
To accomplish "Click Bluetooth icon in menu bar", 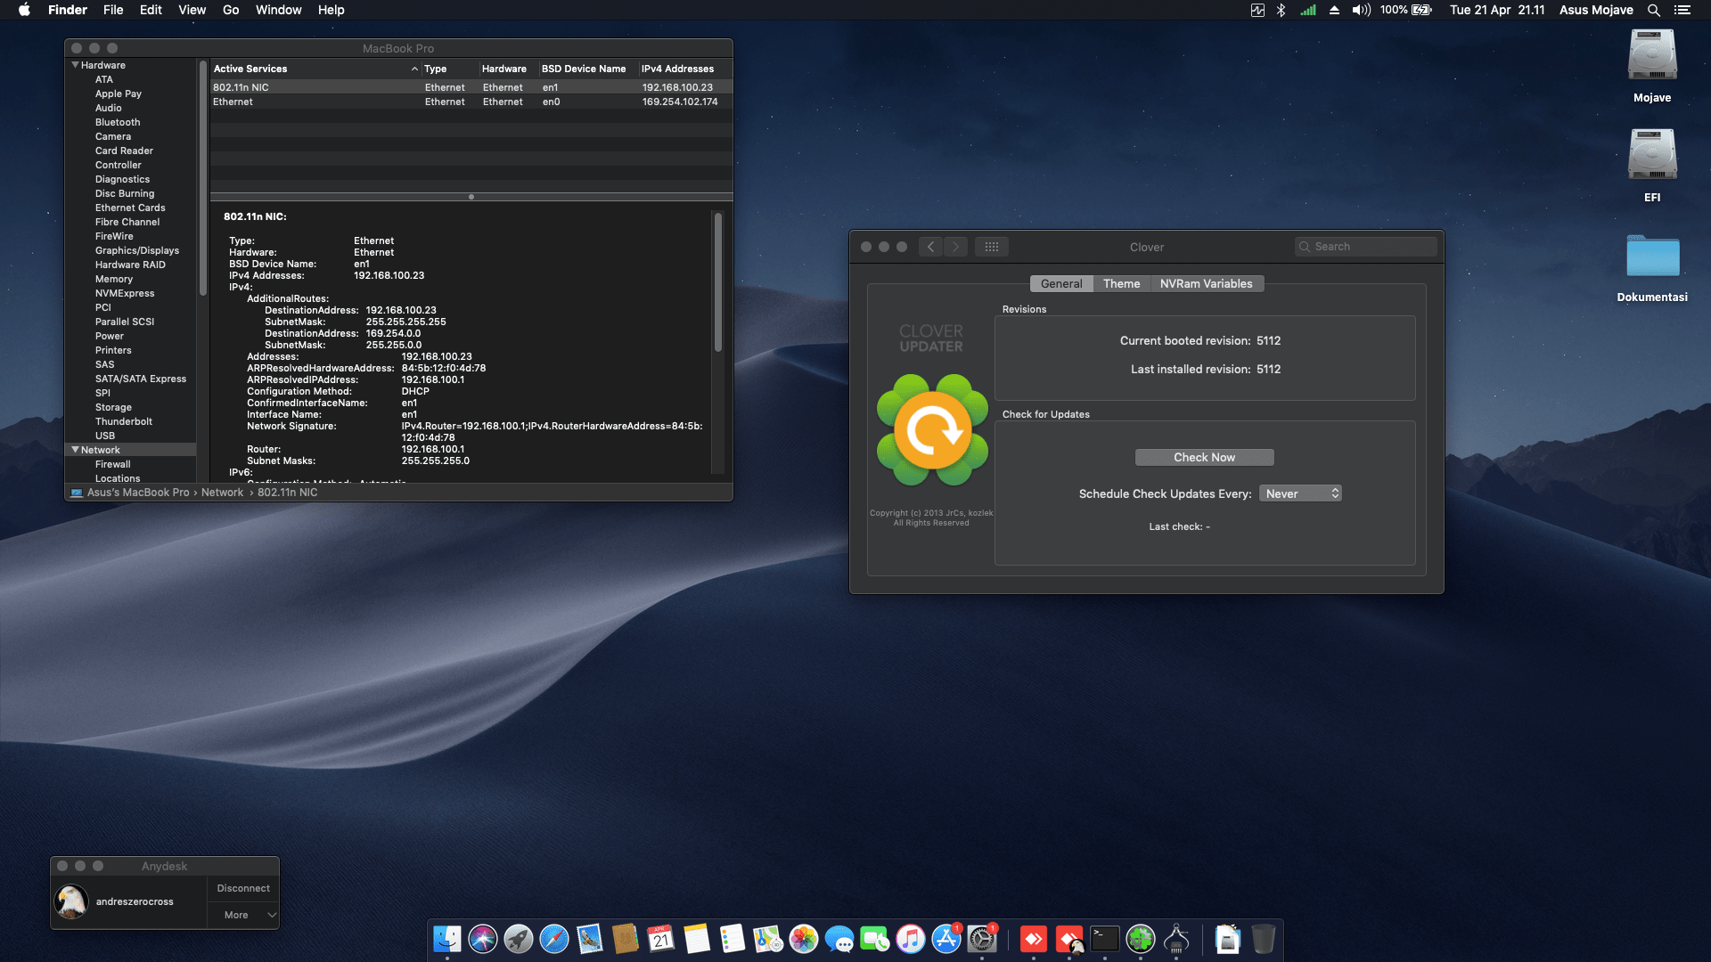I will pyautogui.click(x=1281, y=10).
